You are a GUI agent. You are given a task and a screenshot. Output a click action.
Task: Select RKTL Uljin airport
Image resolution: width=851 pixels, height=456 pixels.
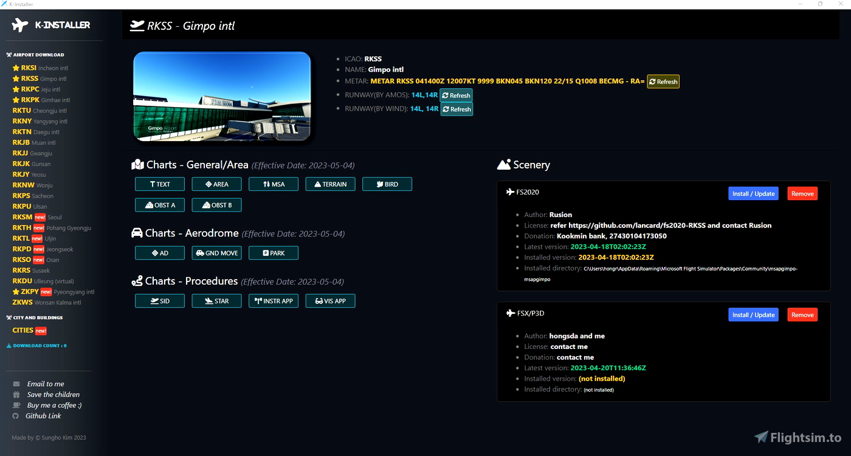click(x=34, y=238)
